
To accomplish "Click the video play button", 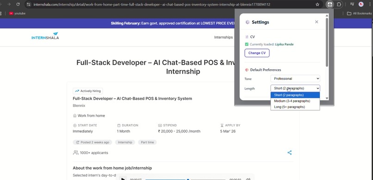I will click(123, 179).
